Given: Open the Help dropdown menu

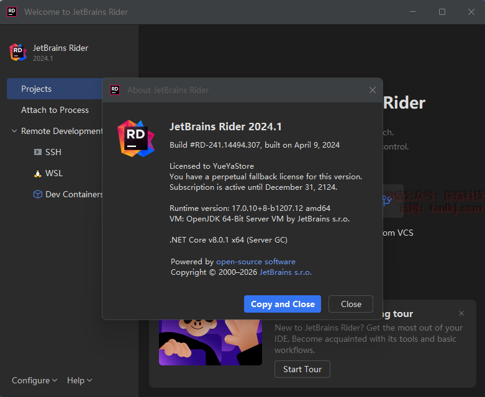Looking at the screenshot, I should click(x=79, y=380).
